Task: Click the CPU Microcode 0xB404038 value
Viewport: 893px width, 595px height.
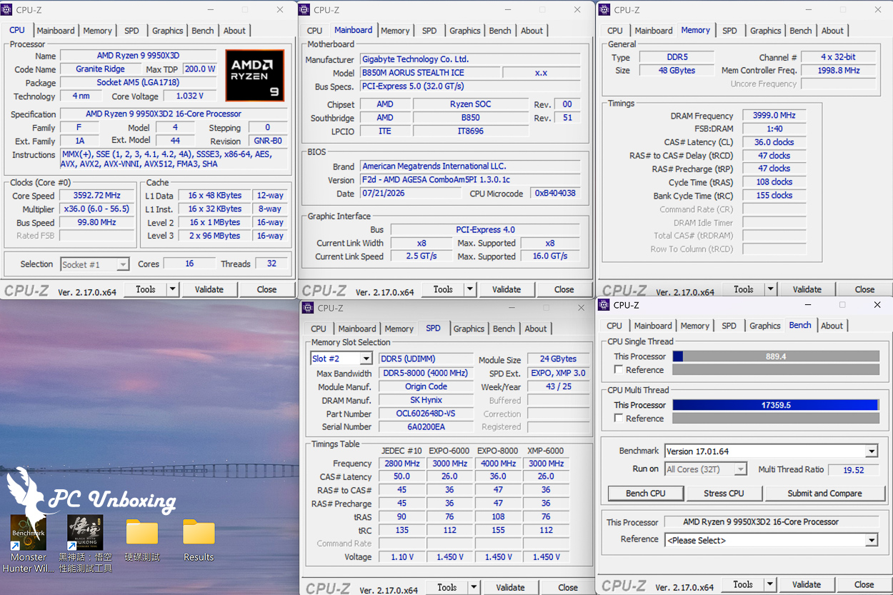Action: 555,194
